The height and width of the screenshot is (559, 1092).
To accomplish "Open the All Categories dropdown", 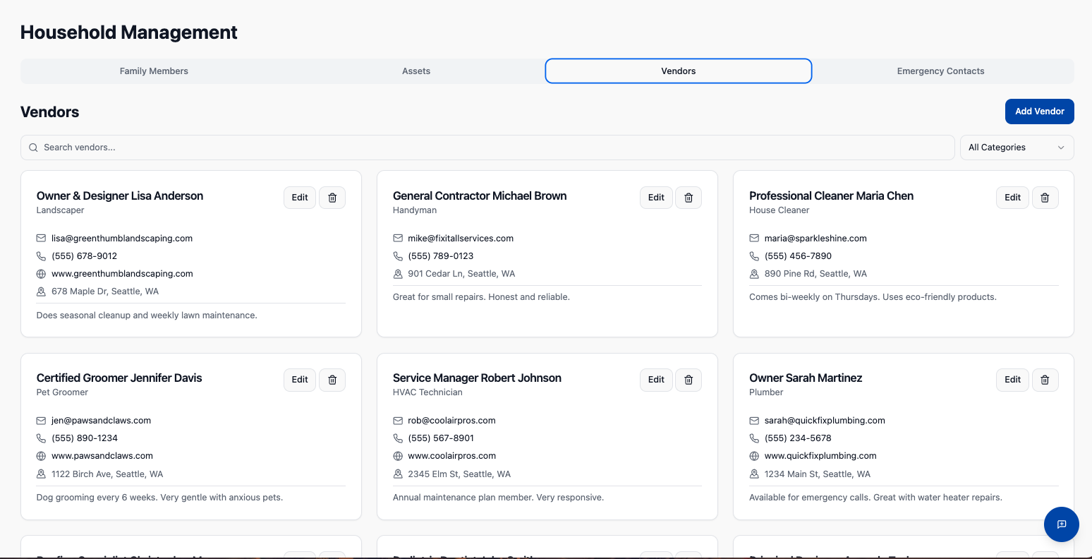I will [x=1017, y=148].
